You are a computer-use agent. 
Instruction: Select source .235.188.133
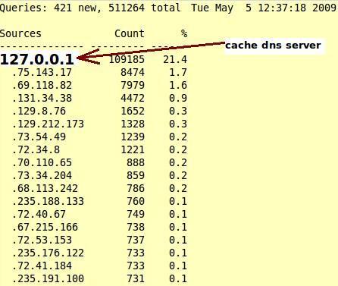tap(48, 202)
